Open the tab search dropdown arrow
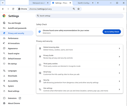 tap(3, 3)
